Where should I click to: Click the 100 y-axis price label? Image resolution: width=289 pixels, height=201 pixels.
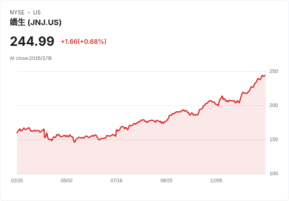pos(274,174)
